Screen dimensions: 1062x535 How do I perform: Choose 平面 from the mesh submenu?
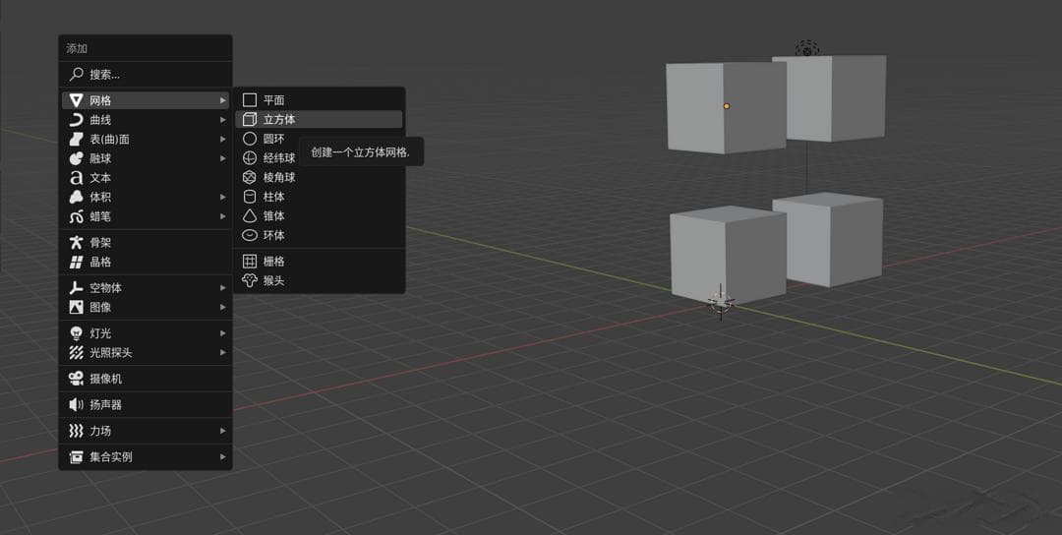click(319, 100)
